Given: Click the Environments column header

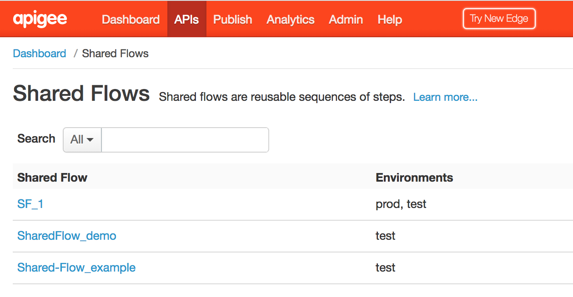Looking at the screenshot, I should click(414, 178).
